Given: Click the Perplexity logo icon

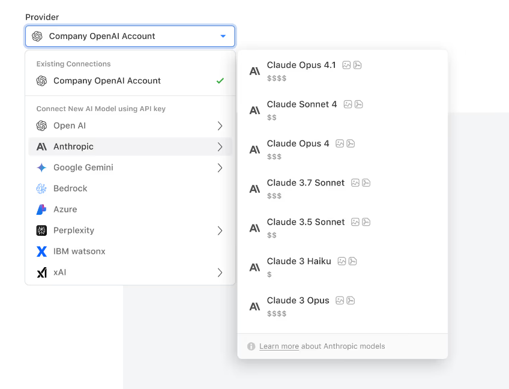Looking at the screenshot, I should point(41,231).
